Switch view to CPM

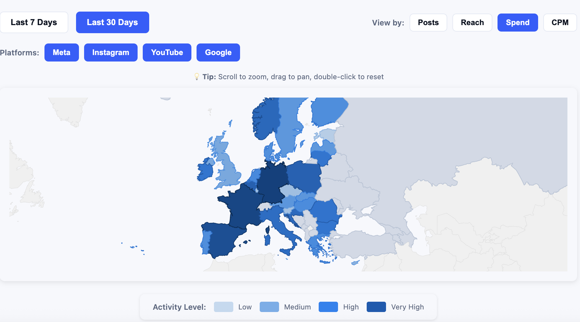tap(560, 23)
